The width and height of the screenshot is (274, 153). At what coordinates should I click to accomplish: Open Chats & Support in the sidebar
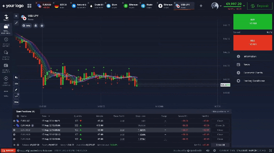coord(6,55)
